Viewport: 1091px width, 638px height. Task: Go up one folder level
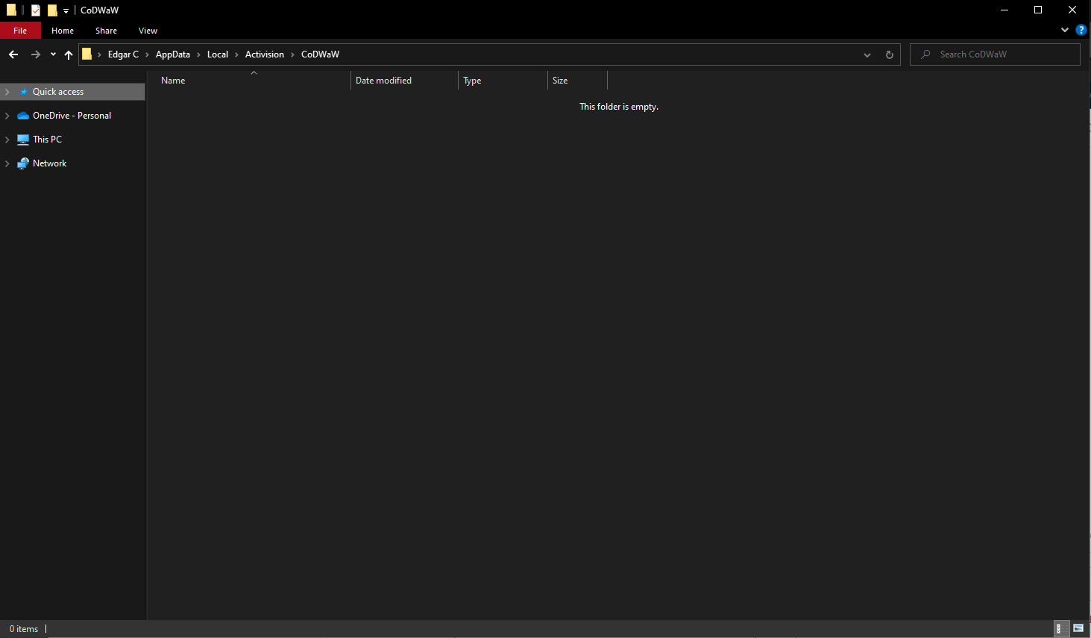(69, 54)
